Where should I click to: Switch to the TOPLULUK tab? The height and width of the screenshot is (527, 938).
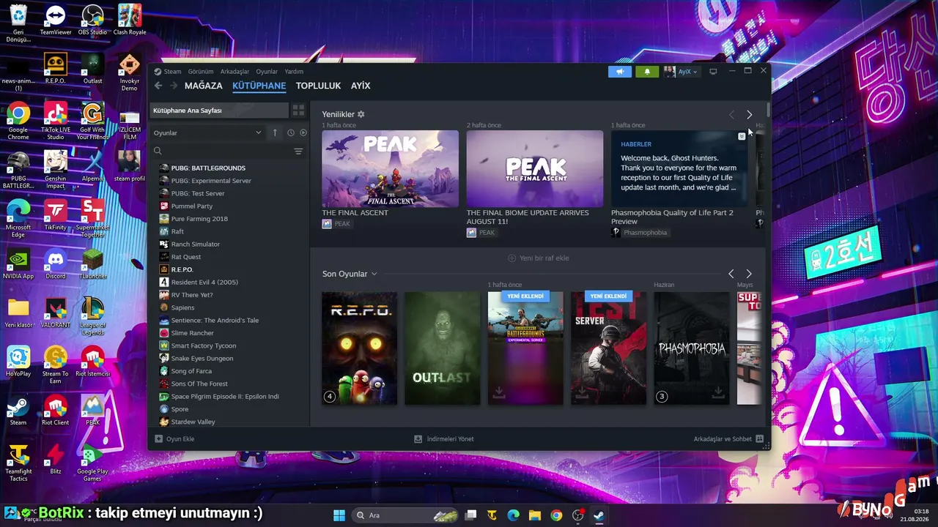tap(318, 86)
